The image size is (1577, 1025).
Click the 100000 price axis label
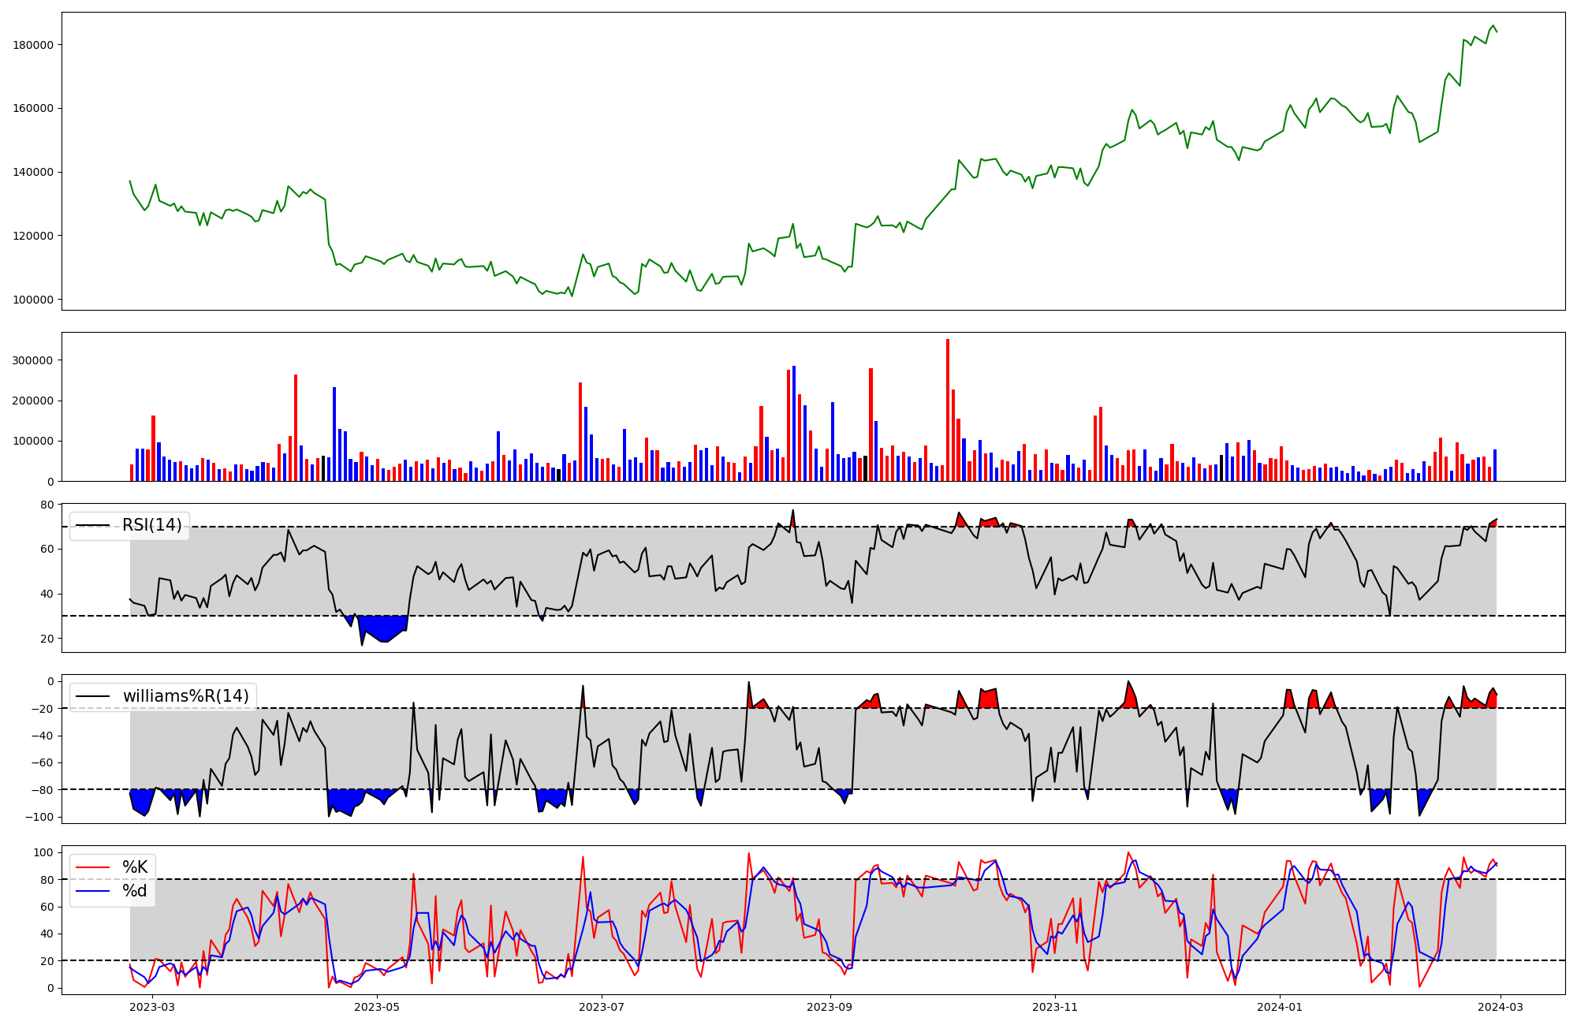click(33, 300)
